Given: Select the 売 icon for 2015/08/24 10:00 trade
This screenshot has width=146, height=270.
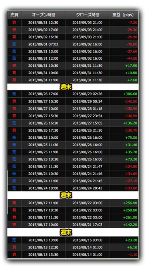Looking at the screenshot, I should point(14,188).
